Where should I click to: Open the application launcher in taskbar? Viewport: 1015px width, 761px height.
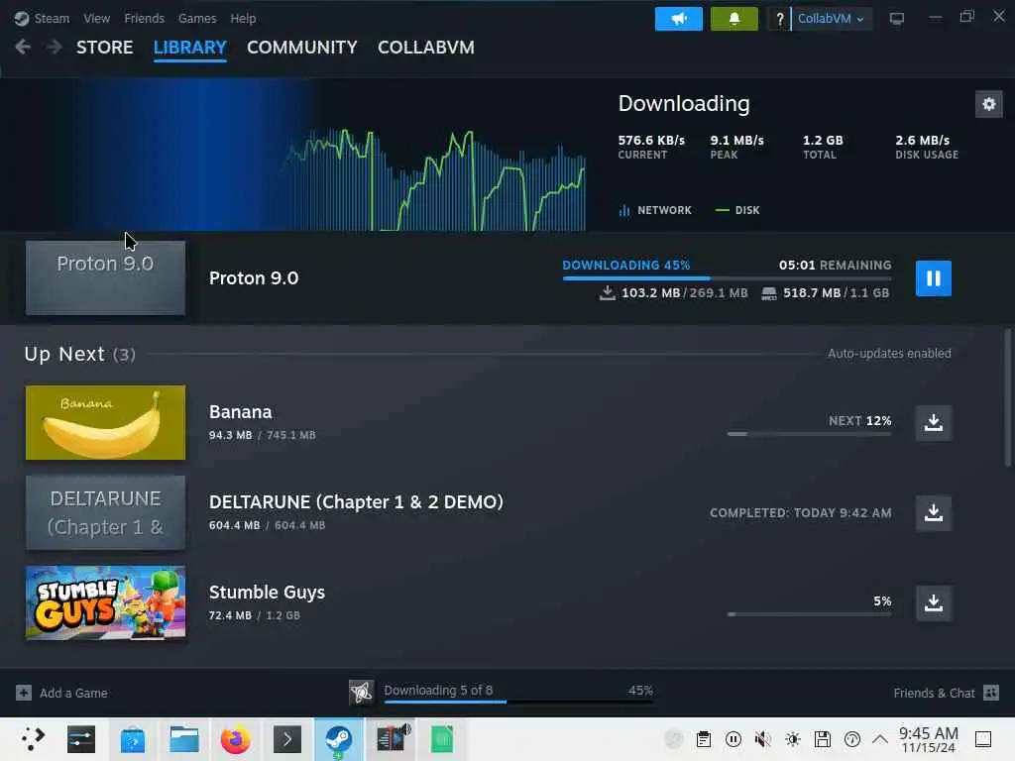click(33, 738)
